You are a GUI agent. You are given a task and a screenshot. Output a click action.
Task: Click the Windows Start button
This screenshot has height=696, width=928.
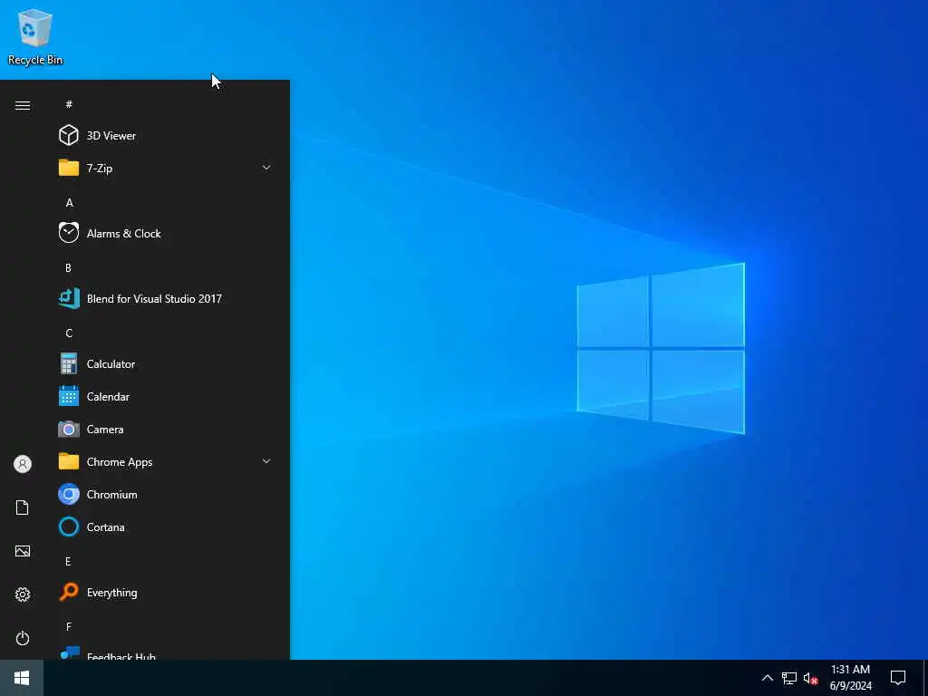tap(22, 678)
